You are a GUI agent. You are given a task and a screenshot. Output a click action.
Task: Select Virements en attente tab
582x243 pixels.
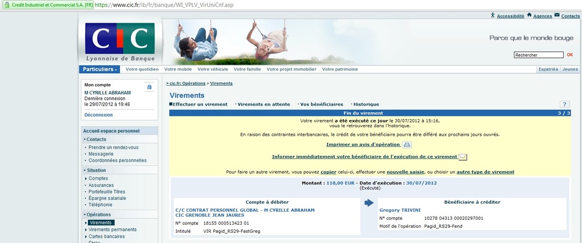click(264, 104)
